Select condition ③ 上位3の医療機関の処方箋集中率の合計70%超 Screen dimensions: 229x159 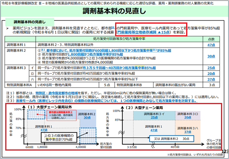pyautogui.click(x=97, y=58)
